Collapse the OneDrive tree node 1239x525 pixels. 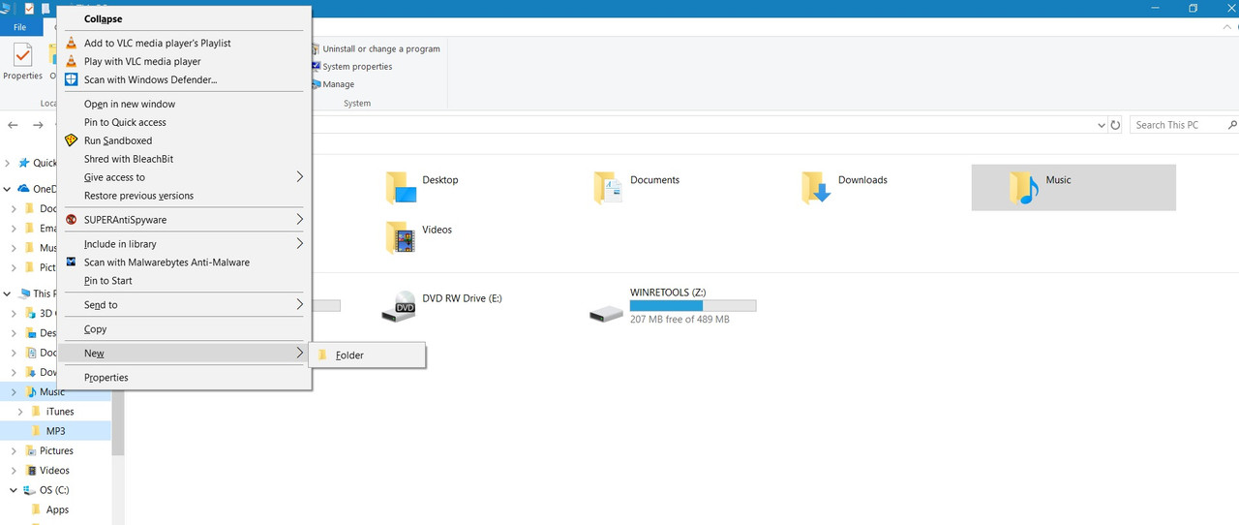[x=8, y=189]
